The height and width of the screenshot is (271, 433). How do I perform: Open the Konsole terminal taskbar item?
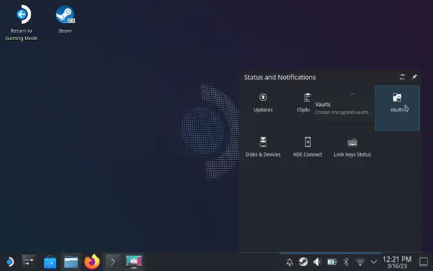point(113,261)
